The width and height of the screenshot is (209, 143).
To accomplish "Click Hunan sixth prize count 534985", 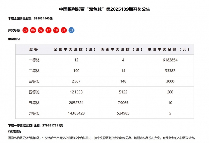I will click(x=123, y=113).
